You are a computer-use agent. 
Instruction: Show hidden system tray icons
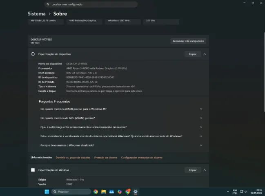pos(228,192)
